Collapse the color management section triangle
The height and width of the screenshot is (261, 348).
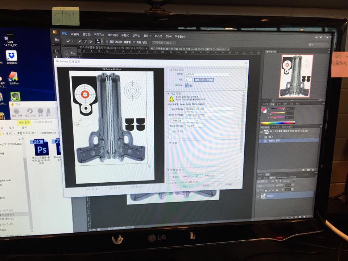click(x=168, y=93)
